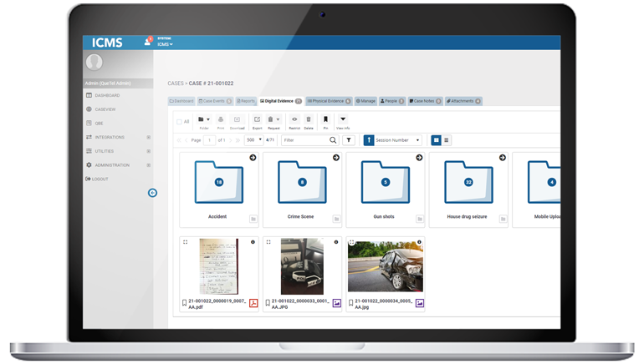Click the Delete trash icon
644x364 pixels.
[309, 119]
